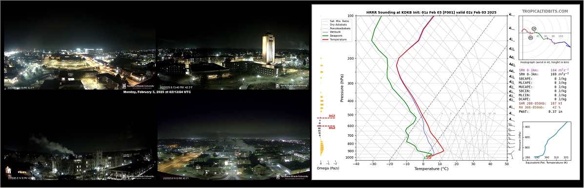
Task: Click the RM storm motion marker on hodograph
Action: click(x=530, y=37)
